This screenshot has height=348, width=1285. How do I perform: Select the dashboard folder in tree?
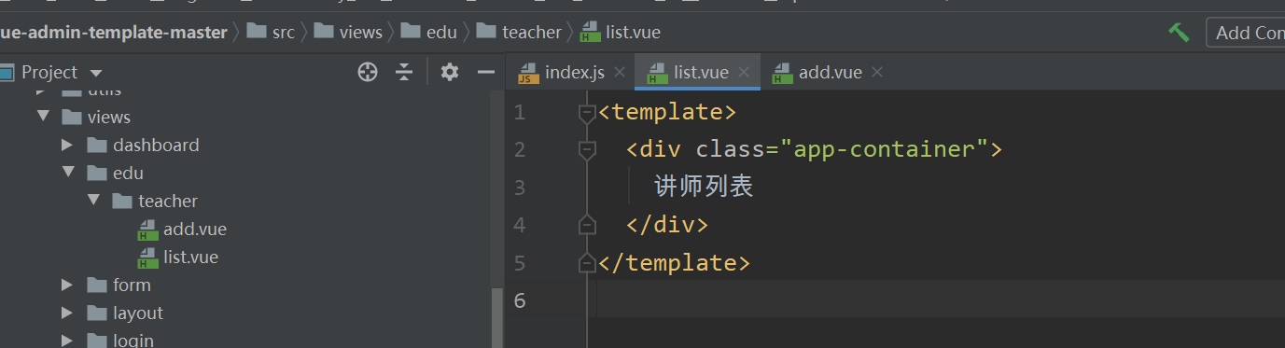pos(143,145)
